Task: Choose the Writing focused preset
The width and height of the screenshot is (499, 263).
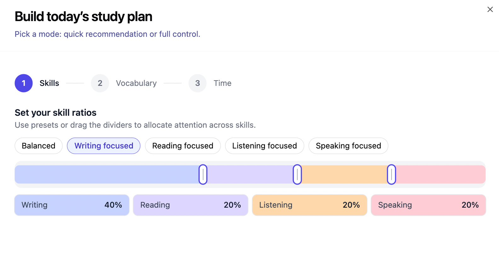Action: coord(104,146)
